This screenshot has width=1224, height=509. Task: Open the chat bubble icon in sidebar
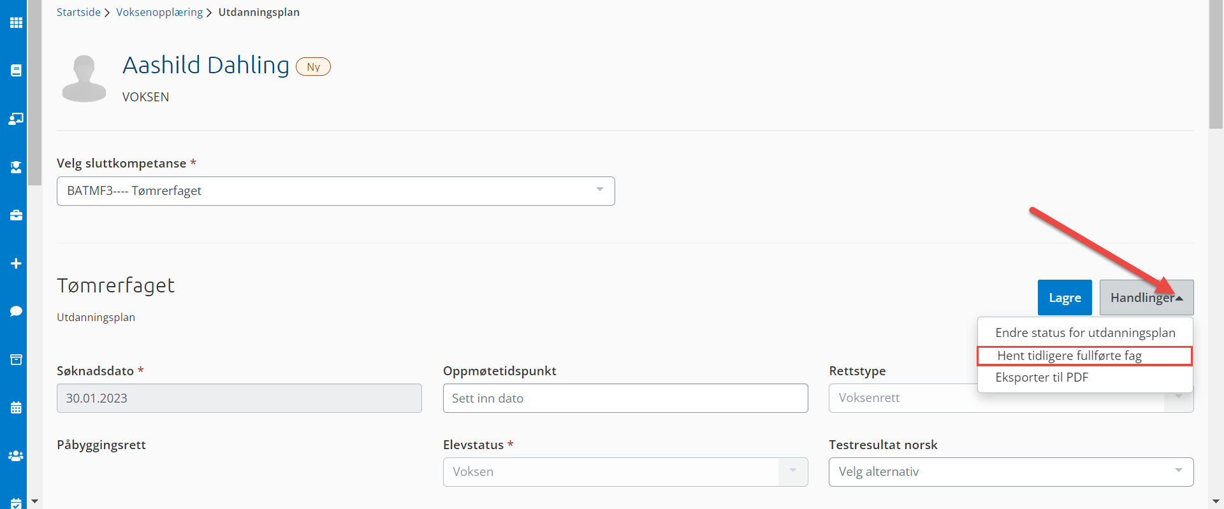[16, 312]
